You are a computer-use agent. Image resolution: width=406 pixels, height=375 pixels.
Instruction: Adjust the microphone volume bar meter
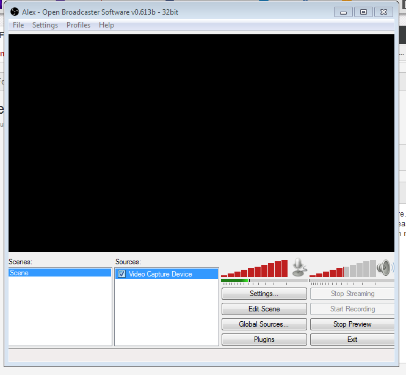(x=254, y=269)
